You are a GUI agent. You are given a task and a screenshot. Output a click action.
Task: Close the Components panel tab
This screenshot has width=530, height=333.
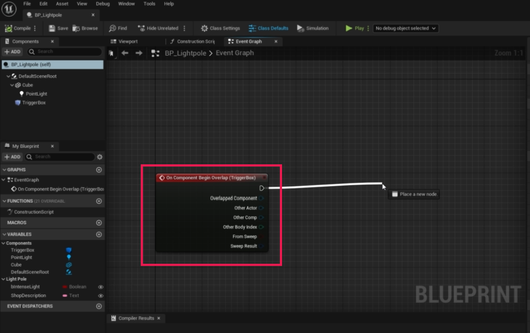click(x=52, y=41)
